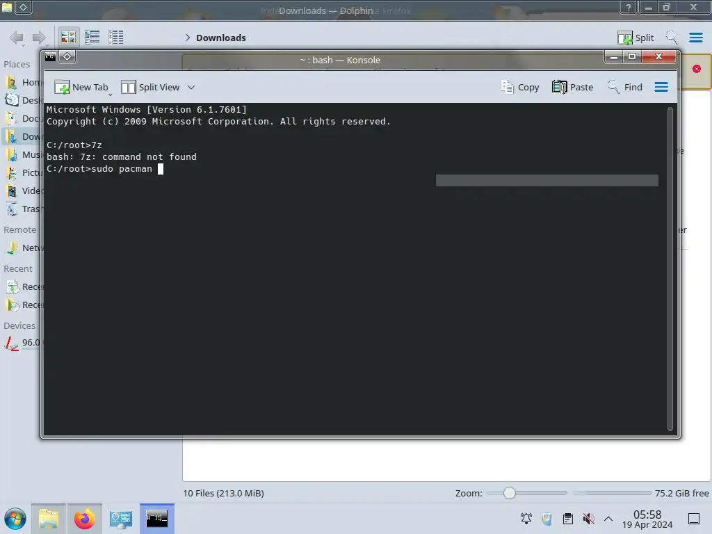The height and width of the screenshot is (534, 712).
Task: Open file manager from taskbar
Action: click(x=49, y=519)
